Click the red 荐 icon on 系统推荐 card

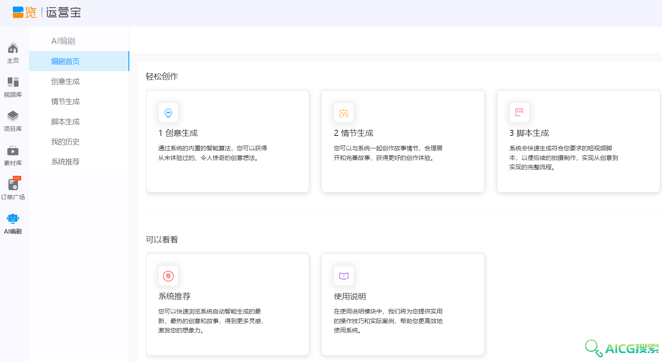tap(168, 276)
